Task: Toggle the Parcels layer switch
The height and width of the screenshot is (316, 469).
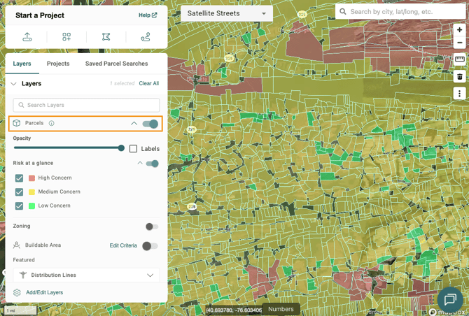Action: click(150, 124)
